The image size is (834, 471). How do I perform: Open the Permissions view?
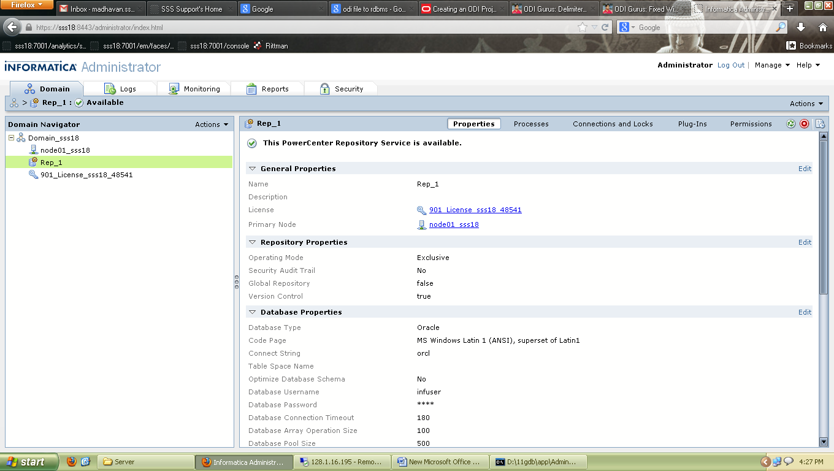(x=751, y=124)
